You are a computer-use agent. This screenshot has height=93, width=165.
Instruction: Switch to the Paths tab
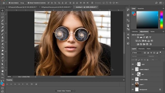point(148,49)
